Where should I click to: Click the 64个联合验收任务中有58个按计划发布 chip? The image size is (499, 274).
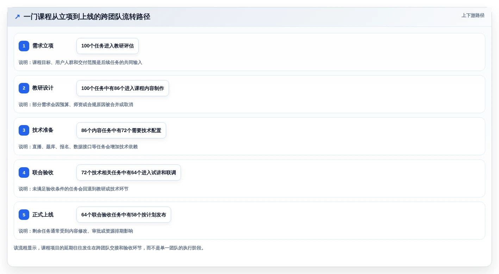click(x=124, y=215)
